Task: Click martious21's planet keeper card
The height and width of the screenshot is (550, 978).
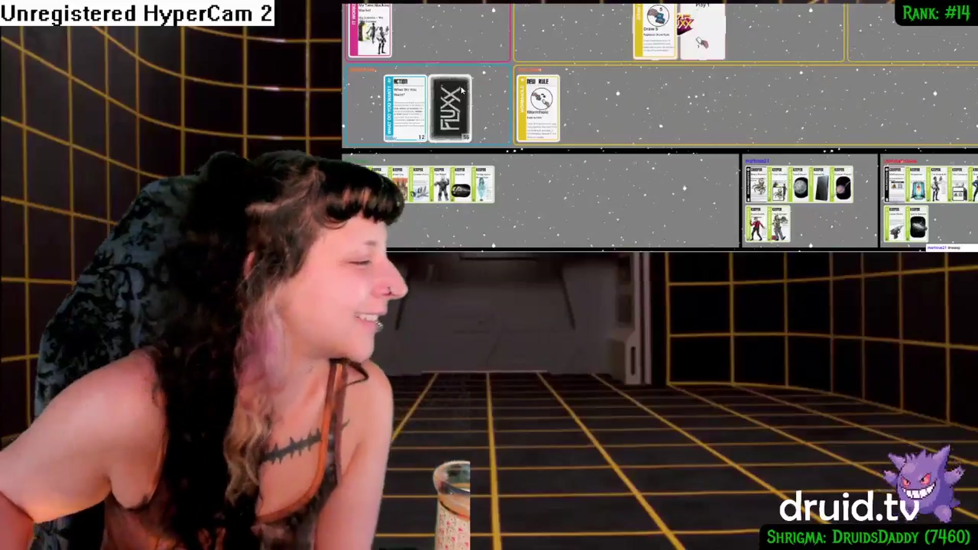Action: 843,184
